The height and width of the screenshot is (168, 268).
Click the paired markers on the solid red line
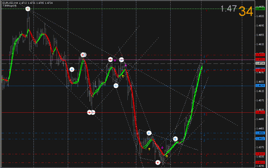pos(91,112)
